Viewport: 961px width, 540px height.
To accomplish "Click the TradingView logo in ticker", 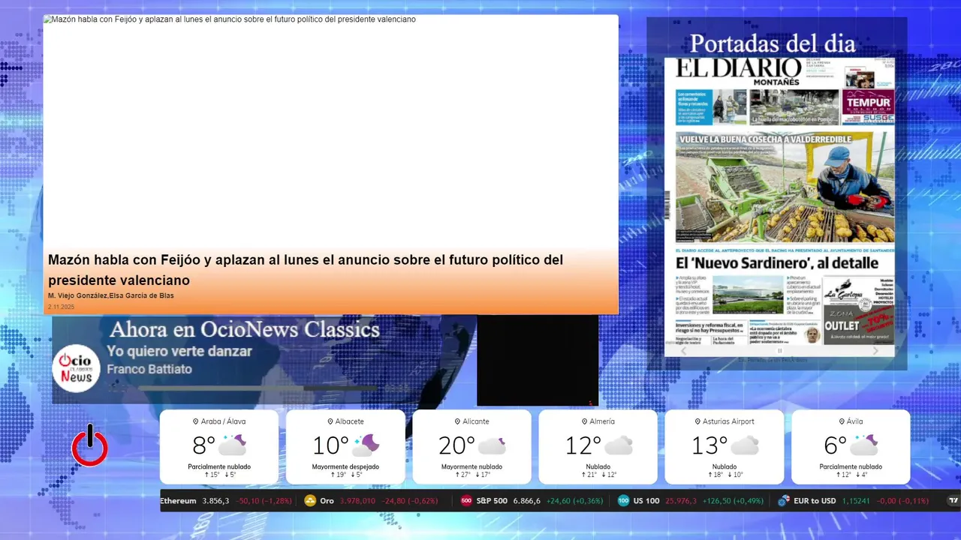I will click(953, 501).
